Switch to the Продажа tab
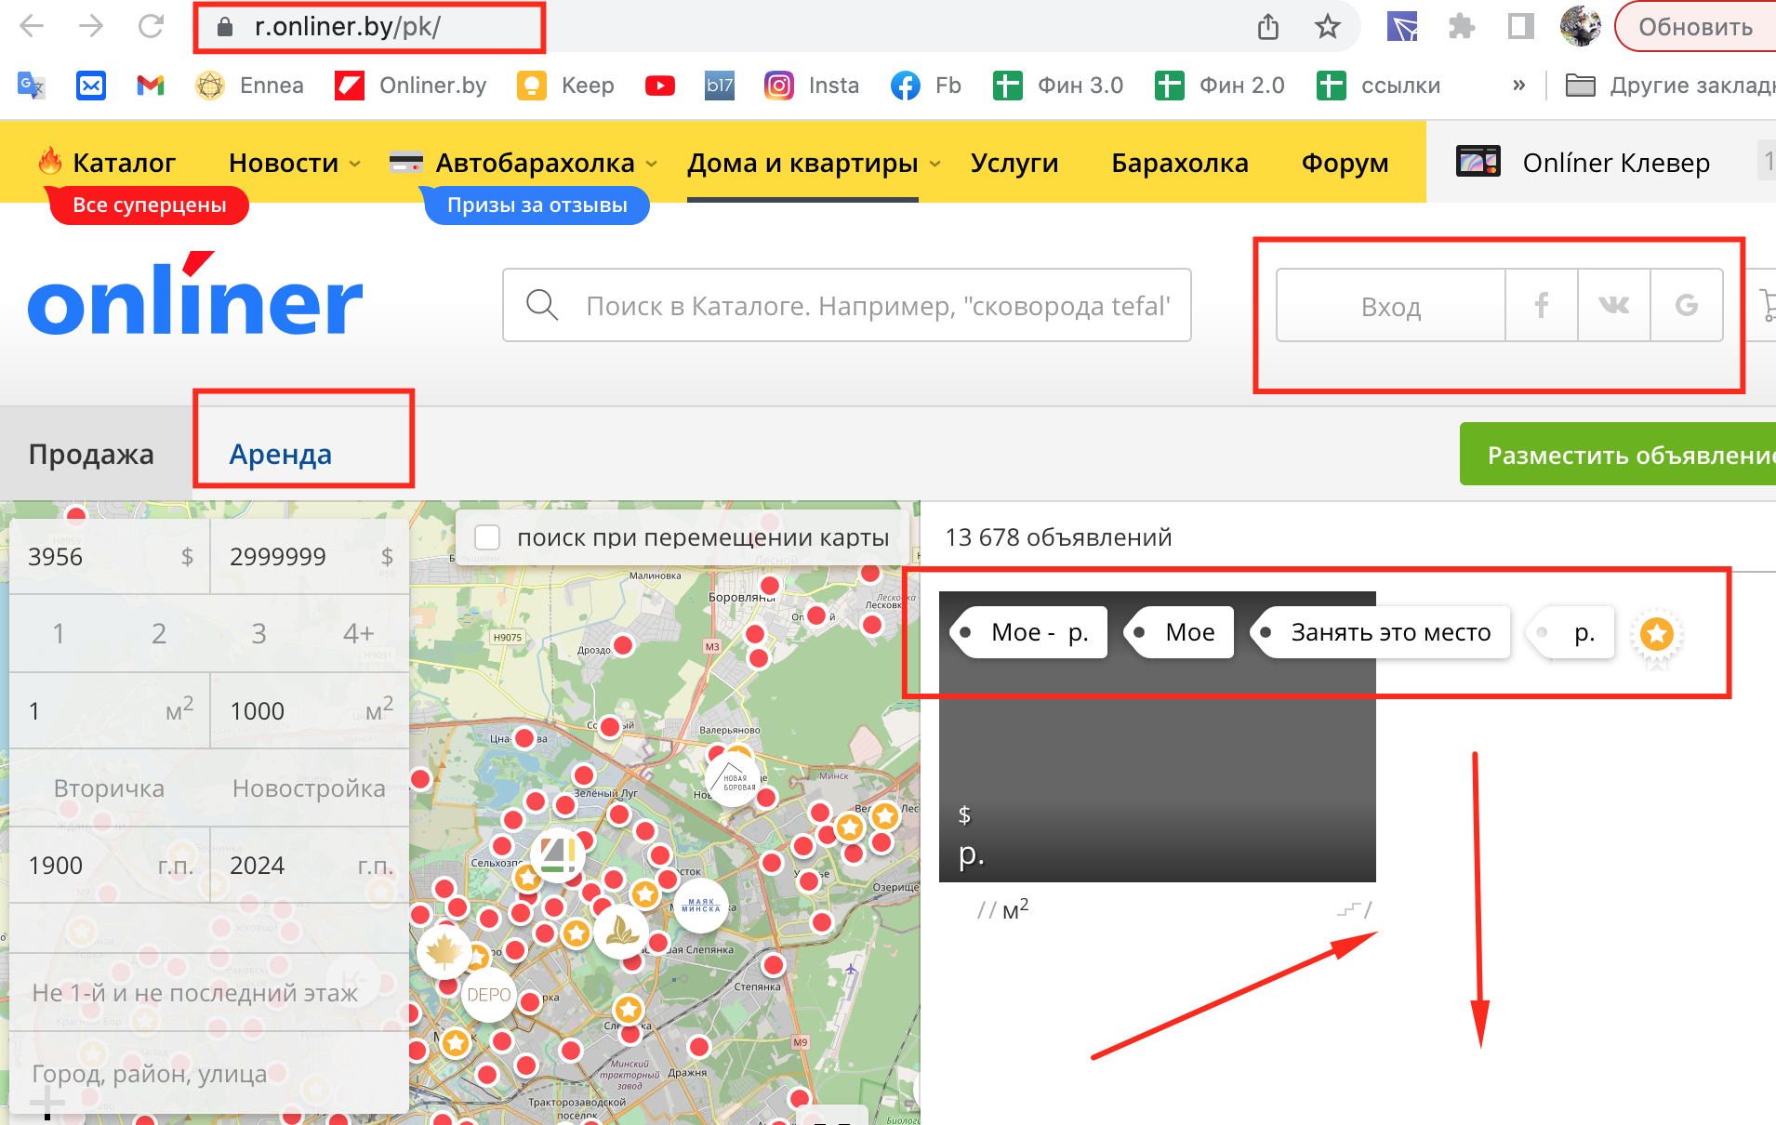1776x1125 pixels. (91, 454)
